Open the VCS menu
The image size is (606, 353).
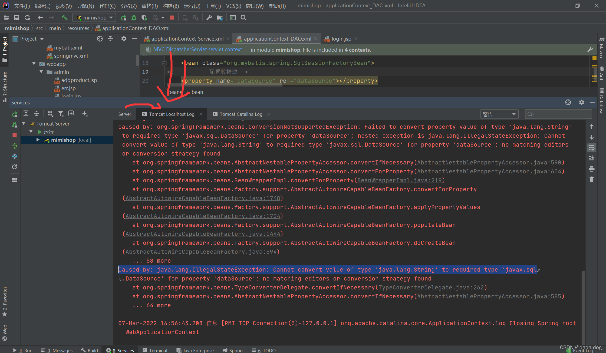pyautogui.click(x=233, y=6)
